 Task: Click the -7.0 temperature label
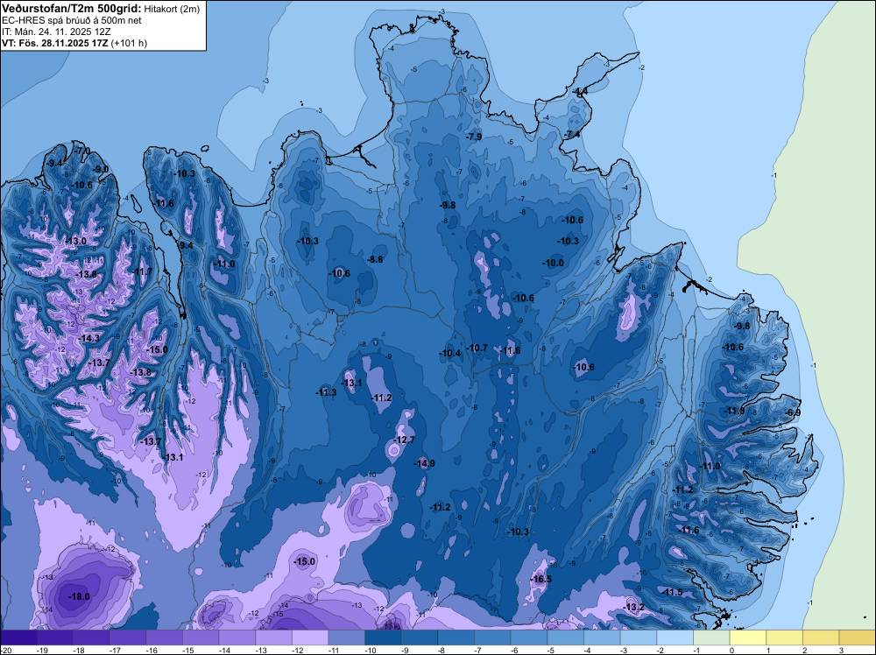pyautogui.click(x=81, y=151)
